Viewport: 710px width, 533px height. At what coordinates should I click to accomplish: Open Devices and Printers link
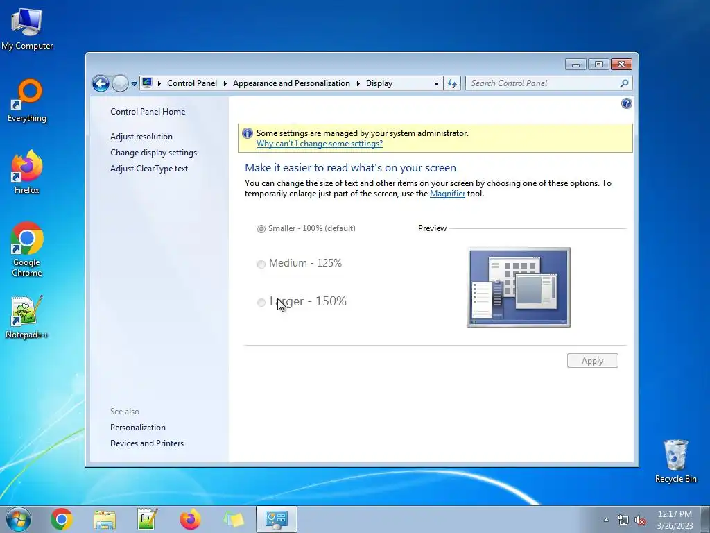point(147,443)
